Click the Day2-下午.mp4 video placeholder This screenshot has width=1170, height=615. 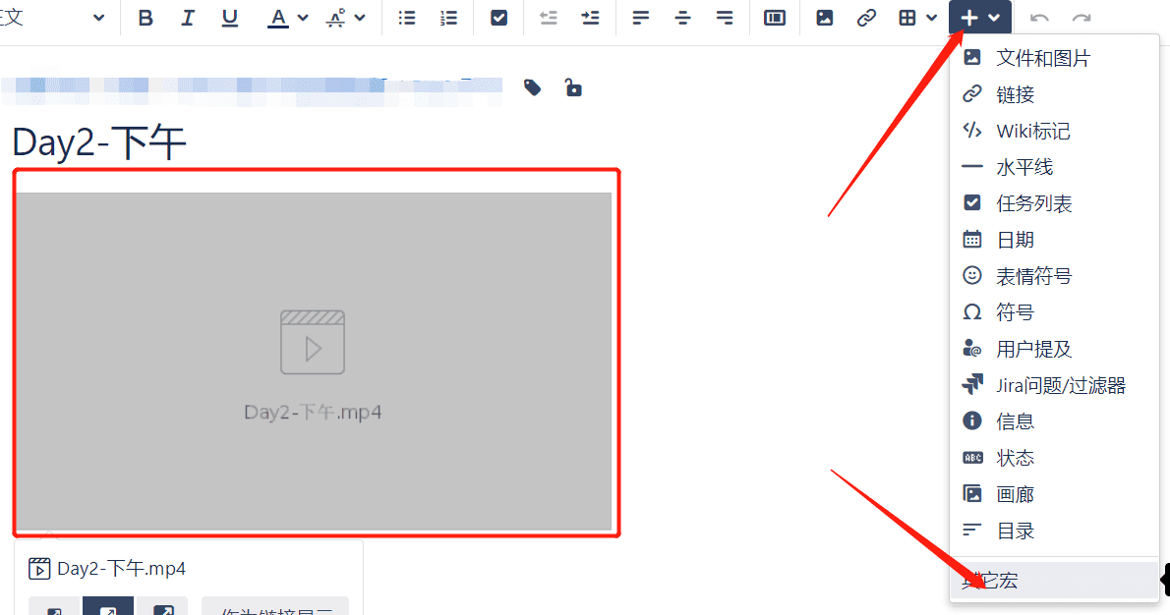pos(314,361)
